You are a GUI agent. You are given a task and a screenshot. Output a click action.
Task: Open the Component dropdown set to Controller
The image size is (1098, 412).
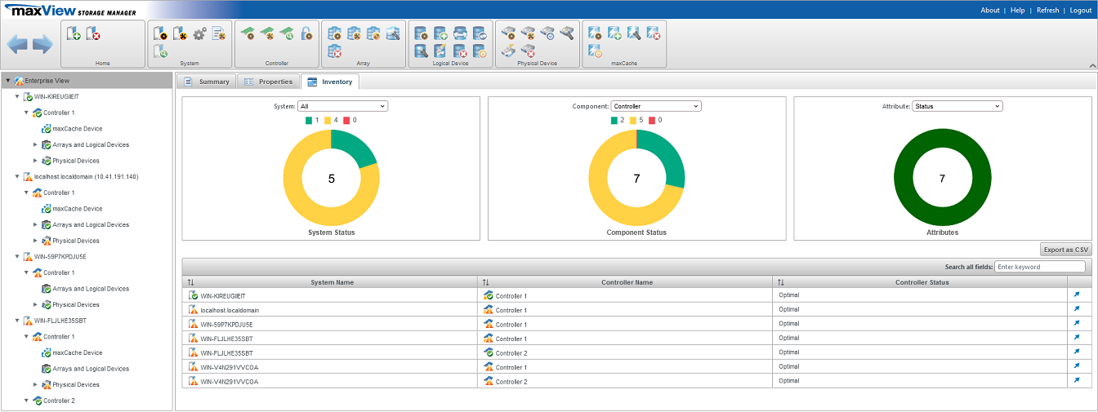(x=656, y=106)
